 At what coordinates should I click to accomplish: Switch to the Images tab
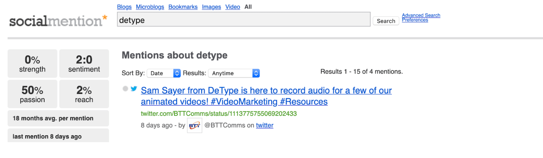(211, 7)
